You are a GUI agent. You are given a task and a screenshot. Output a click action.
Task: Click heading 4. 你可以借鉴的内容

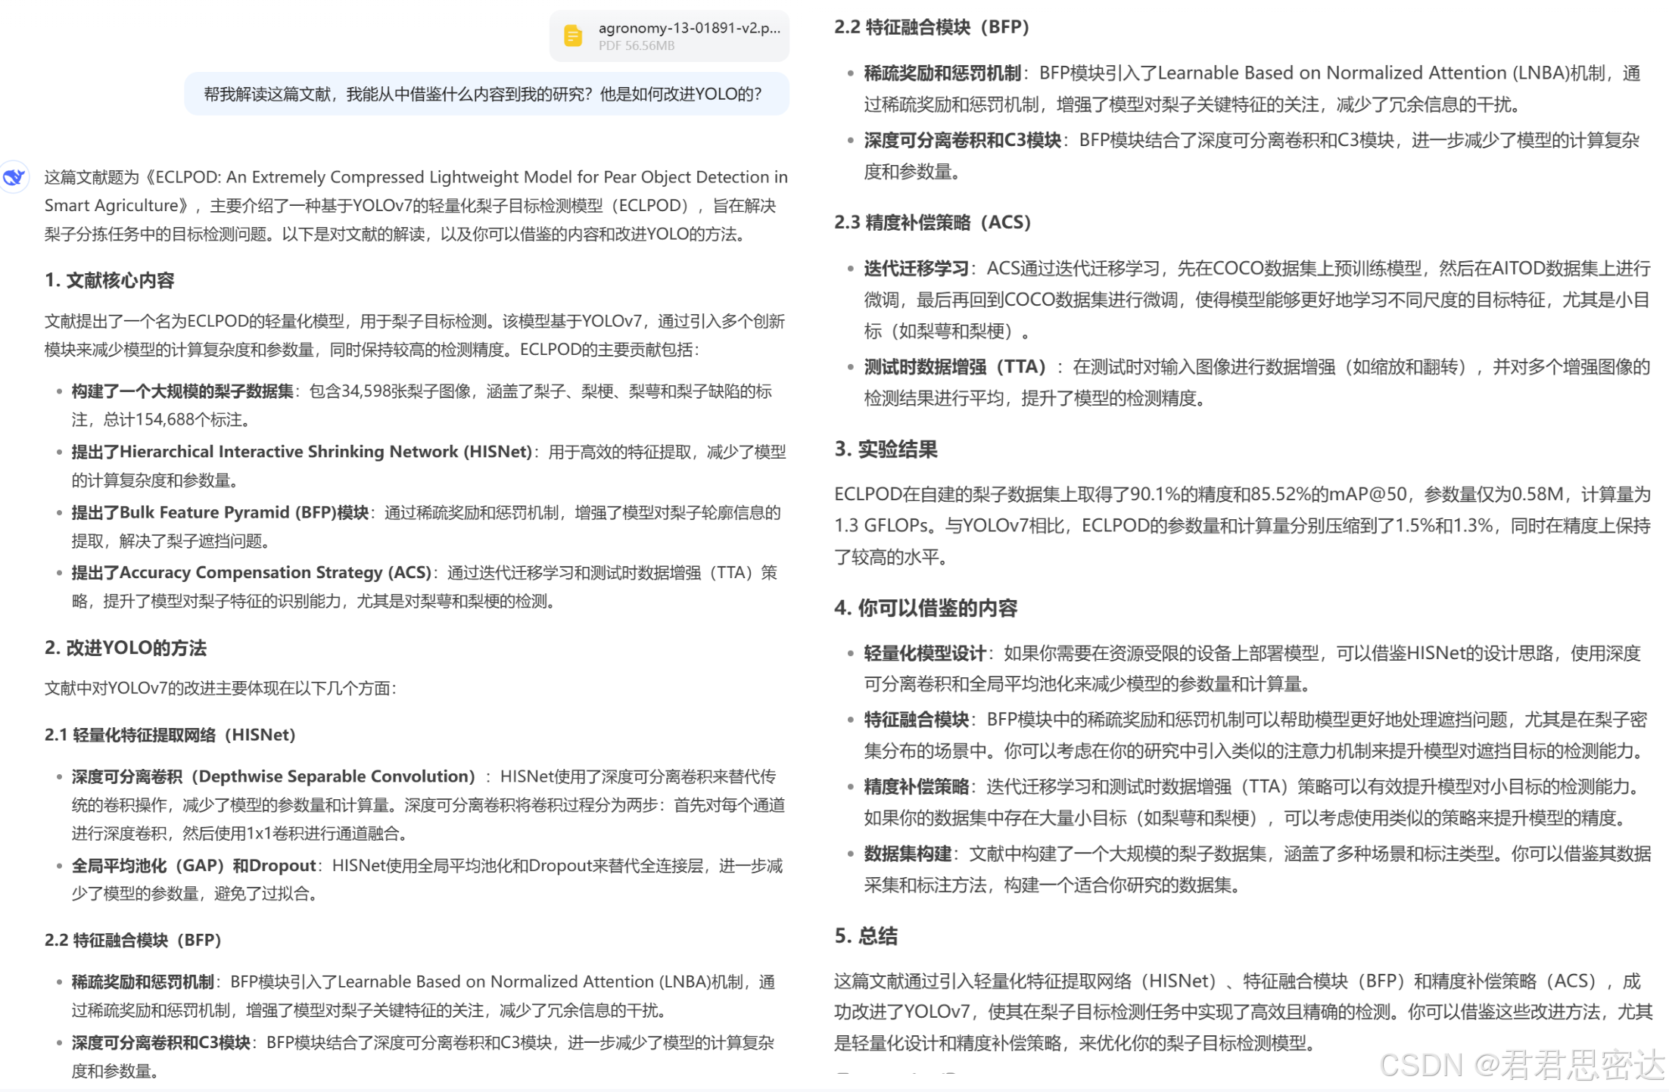[x=925, y=608]
